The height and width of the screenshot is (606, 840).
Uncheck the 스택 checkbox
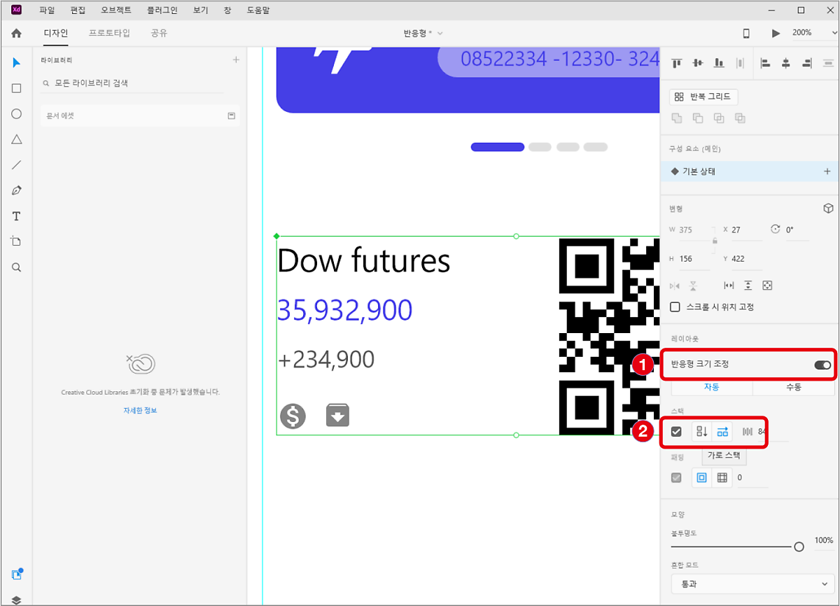[676, 432]
